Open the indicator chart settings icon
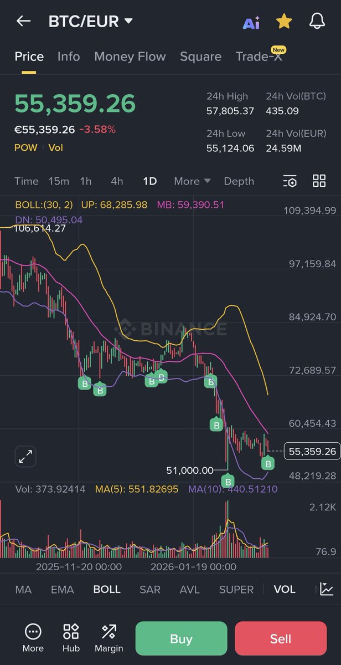 tap(327, 589)
